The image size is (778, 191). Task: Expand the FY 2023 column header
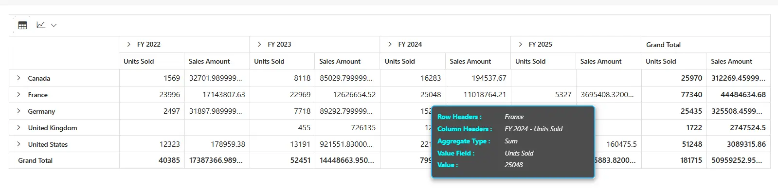click(x=259, y=44)
